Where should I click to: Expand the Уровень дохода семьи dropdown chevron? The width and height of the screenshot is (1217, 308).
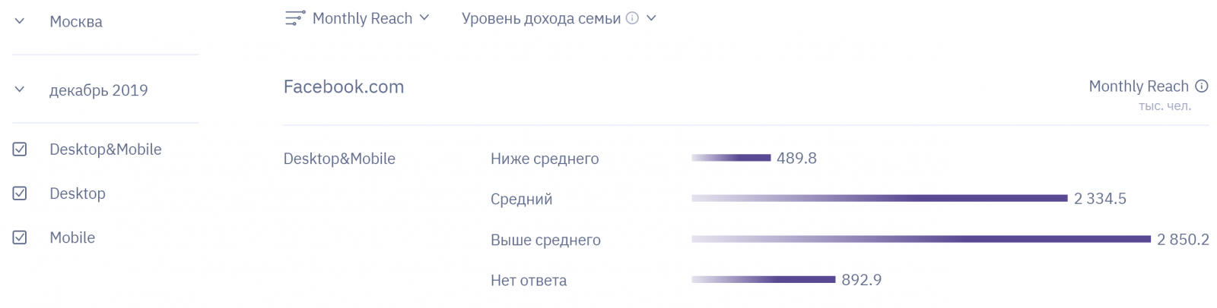coord(651,18)
